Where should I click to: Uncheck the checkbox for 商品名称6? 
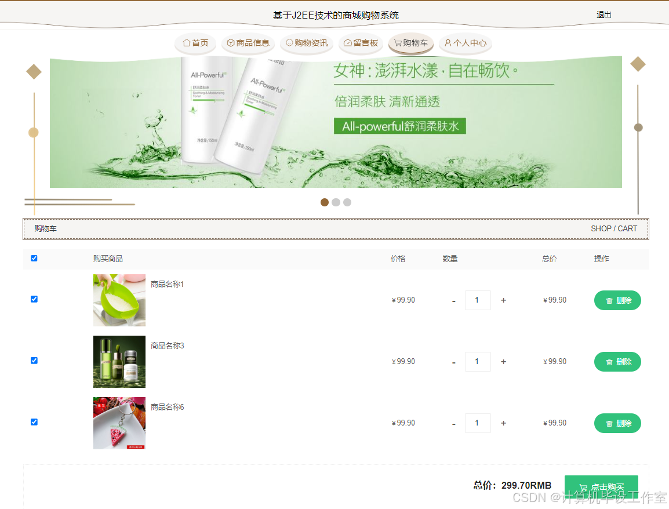(34, 422)
